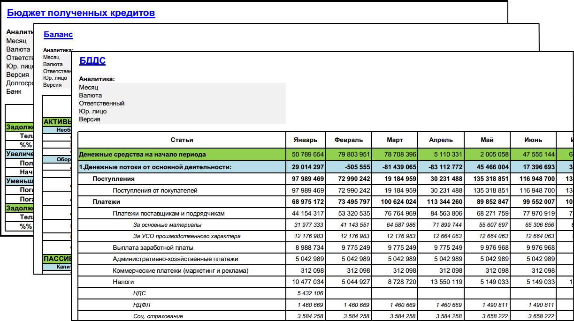Click opening cash value 79 803 951 for Февраль
Screen dimensions: 574x321
(354, 154)
